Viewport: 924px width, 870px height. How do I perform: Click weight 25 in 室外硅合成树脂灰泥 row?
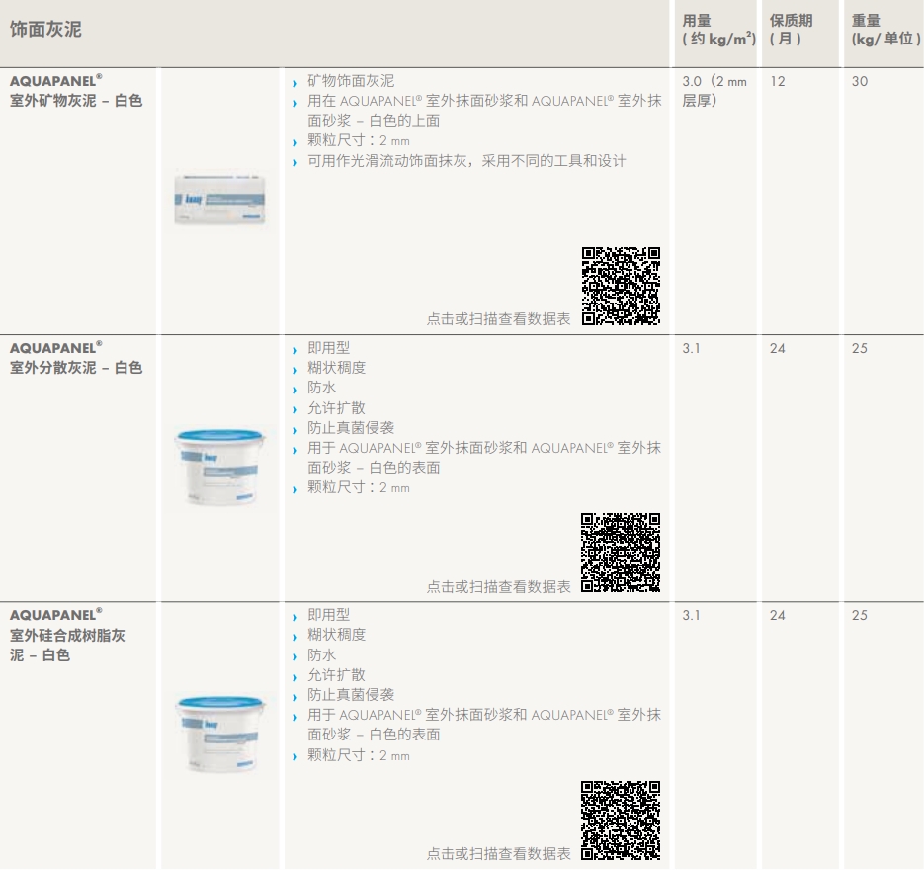[859, 615]
